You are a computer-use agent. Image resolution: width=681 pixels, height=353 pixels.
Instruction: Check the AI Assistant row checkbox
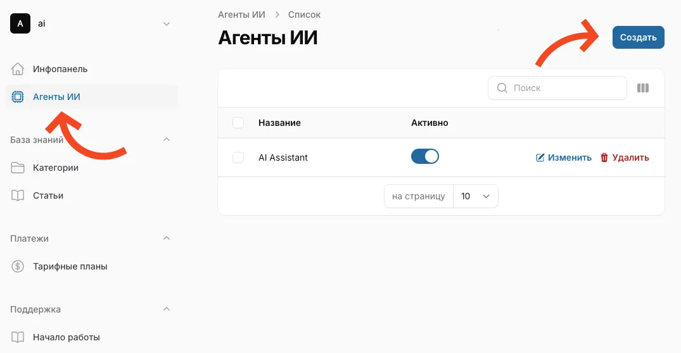(238, 158)
